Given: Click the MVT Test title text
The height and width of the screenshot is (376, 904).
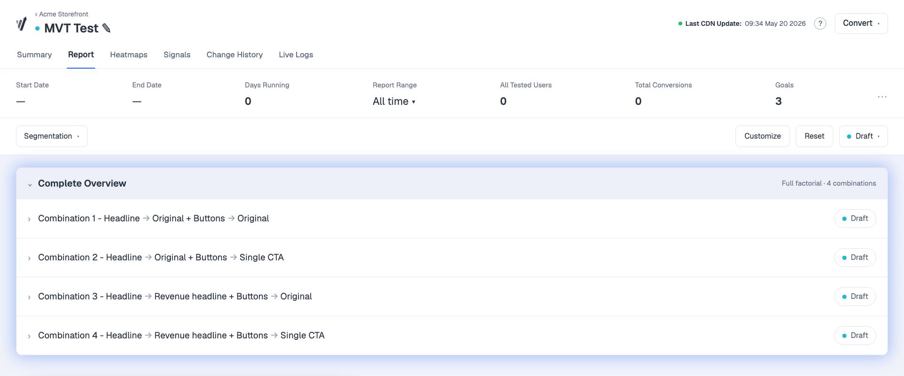Looking at the screenshot, I should pyautogui.click(x=71, y=28).
